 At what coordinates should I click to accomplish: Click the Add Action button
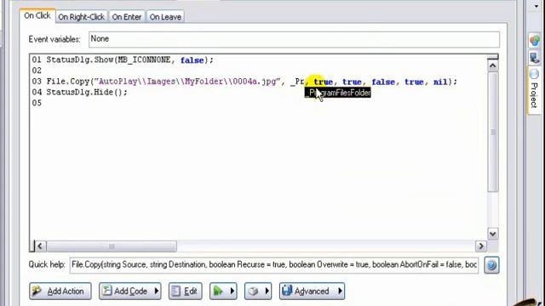click(60, 291)
